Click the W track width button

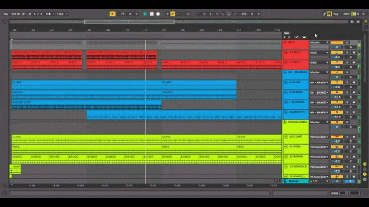pyautogui.click(x=358, y=22)
